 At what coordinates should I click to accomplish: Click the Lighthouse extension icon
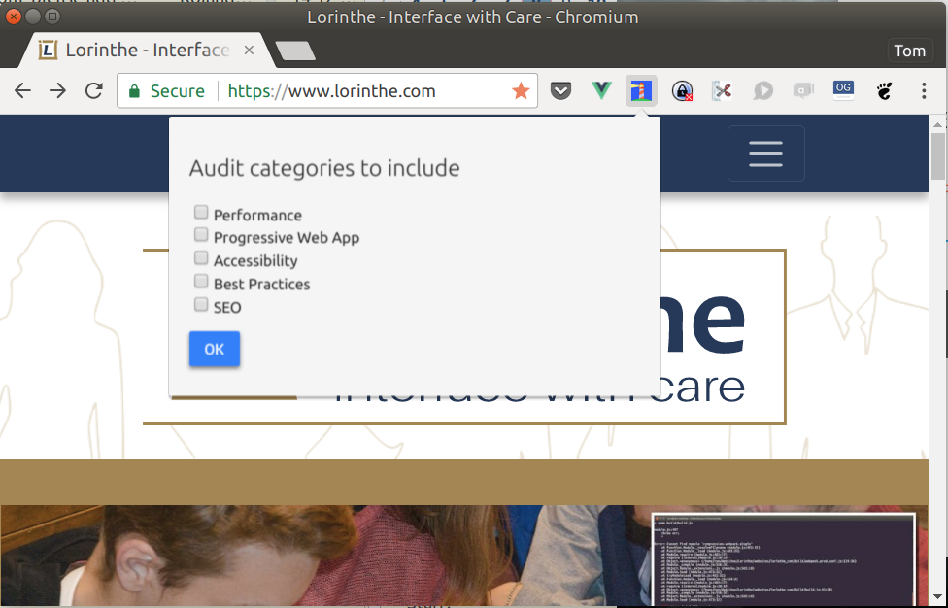click(x=641, y=91)
